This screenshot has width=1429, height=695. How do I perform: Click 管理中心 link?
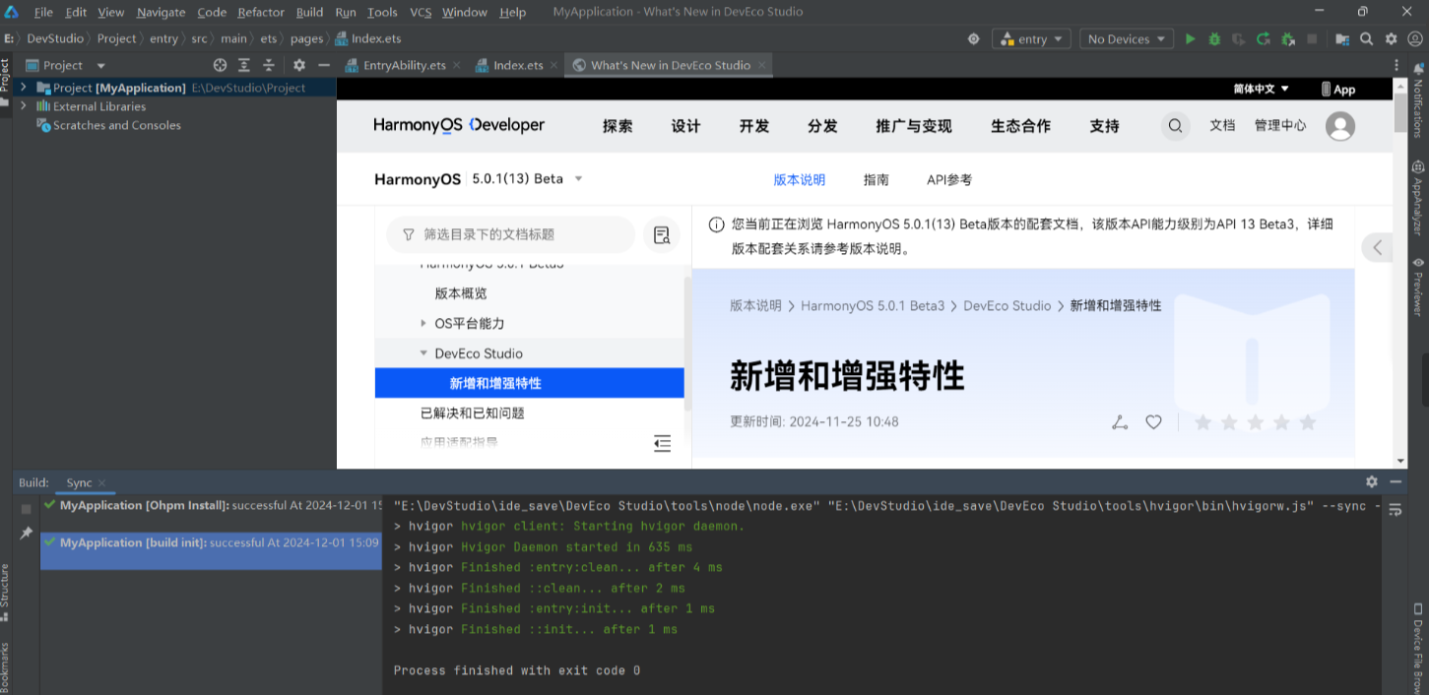click(x=1280, y=126)
